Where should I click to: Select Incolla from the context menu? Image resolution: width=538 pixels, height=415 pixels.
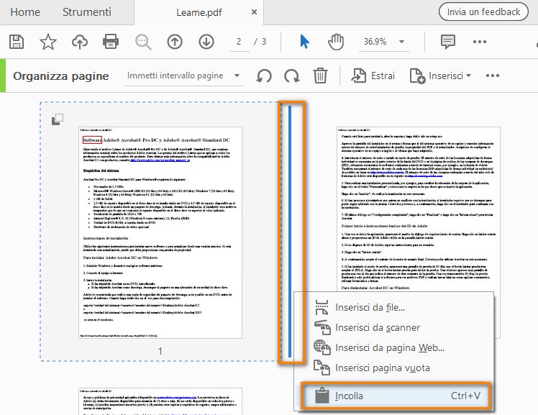[396, 396]
